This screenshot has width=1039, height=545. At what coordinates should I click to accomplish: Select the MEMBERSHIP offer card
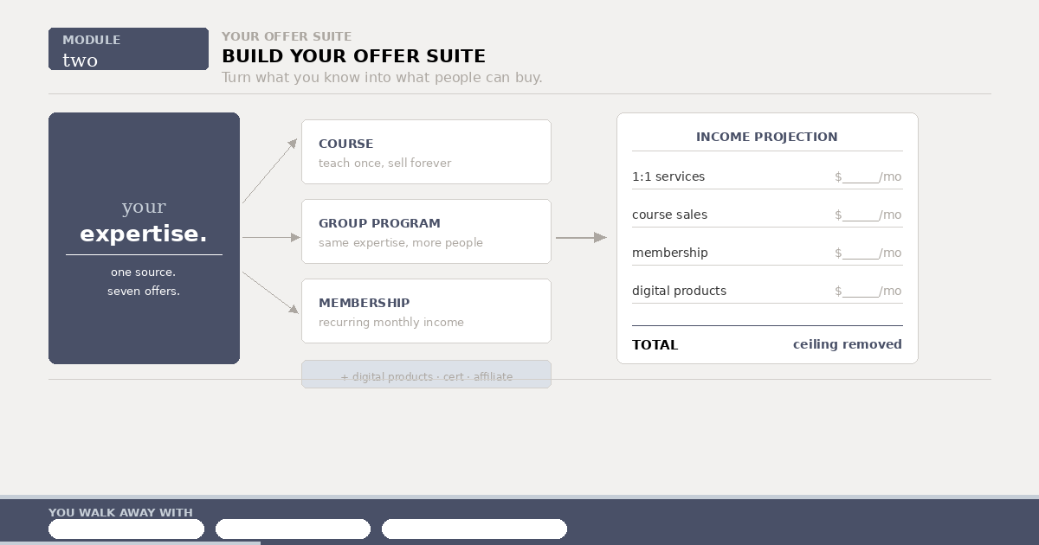426,311
